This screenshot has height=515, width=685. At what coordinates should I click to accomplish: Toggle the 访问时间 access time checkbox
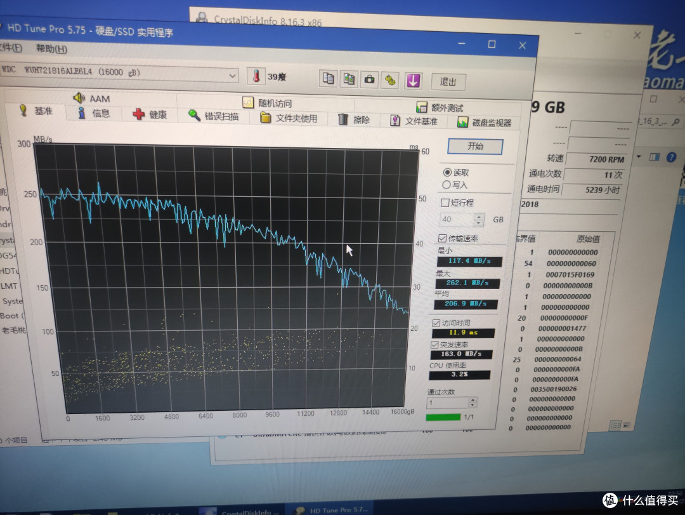(x=436, y=323)
